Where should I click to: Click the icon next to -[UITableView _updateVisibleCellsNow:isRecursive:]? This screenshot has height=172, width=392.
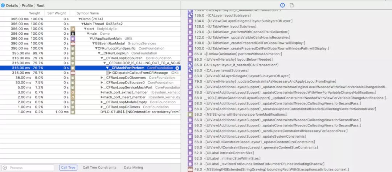tap(190, 37)
